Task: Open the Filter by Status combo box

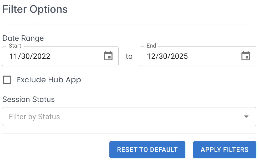Action: [124, 117]
